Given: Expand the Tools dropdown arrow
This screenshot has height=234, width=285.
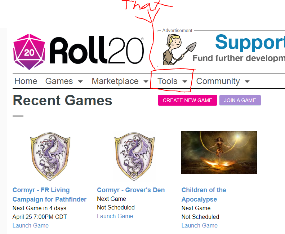Looking at the screenshot, I should coord(185,81).
